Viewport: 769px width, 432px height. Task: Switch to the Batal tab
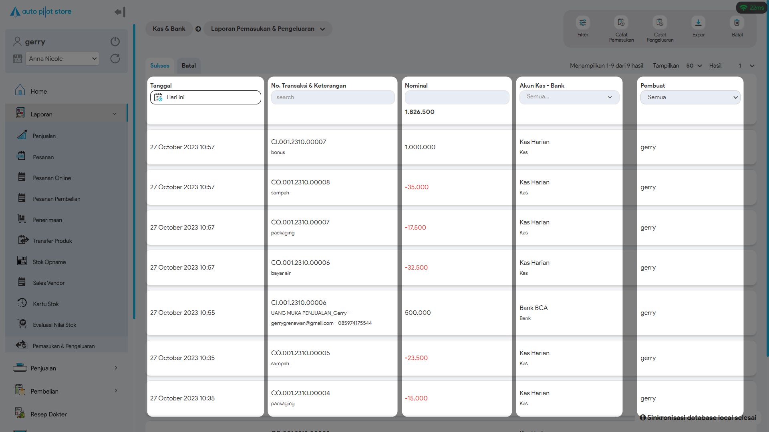click(x=189, y=66)
